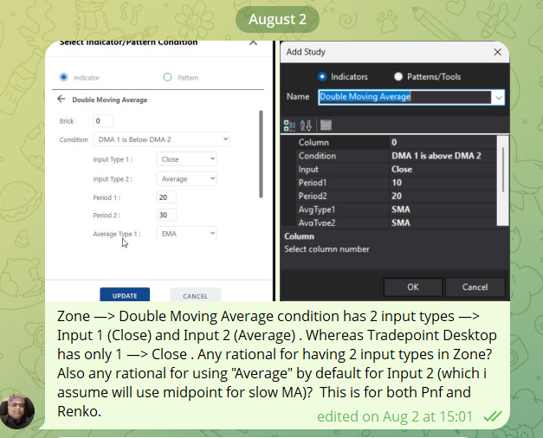Open the attached screenshot image in the message
This screenshot has height=438, width=543.
point(277,171)
